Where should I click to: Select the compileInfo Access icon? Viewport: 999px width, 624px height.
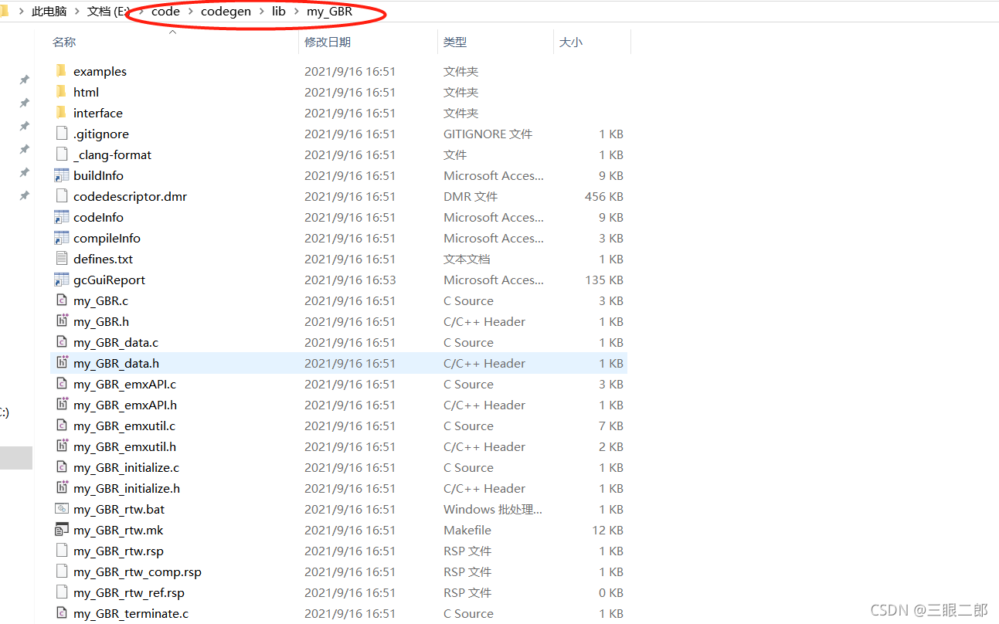pos(62,238)
